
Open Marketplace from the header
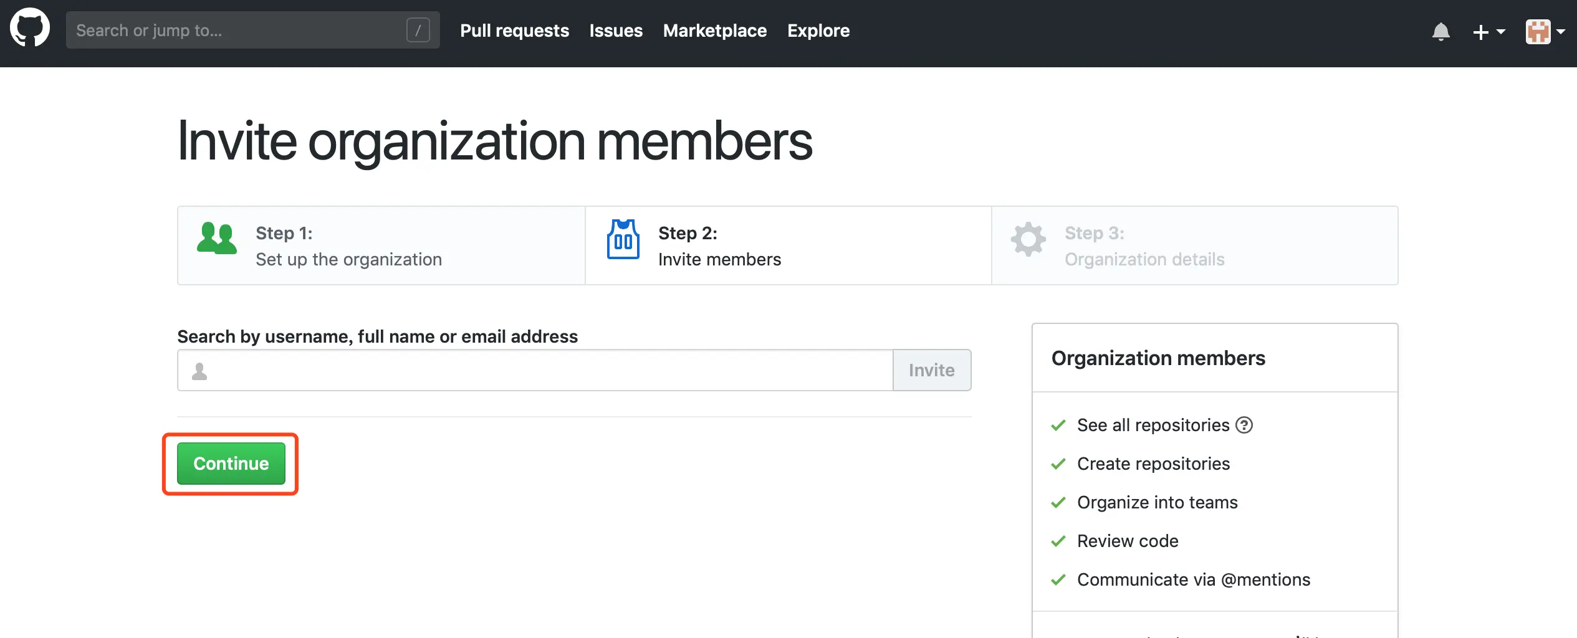[x=714, y=31]
